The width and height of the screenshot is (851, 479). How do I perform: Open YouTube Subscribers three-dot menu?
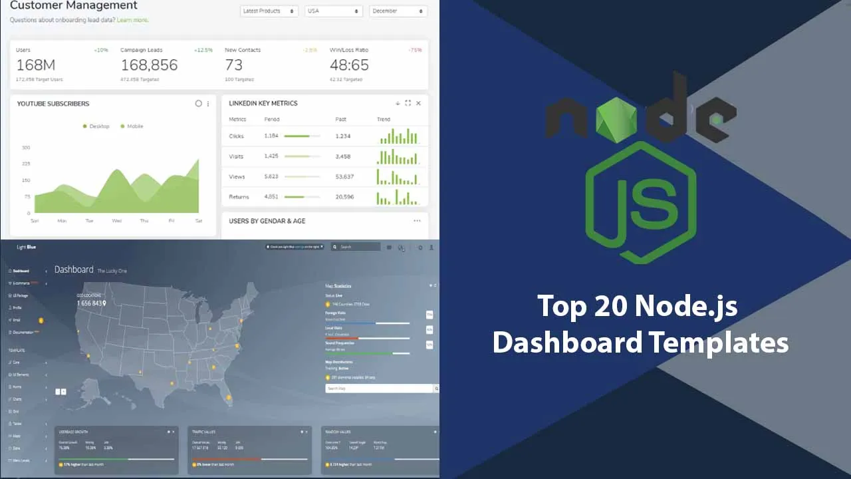pyautogui.click(x=208, y=104)
